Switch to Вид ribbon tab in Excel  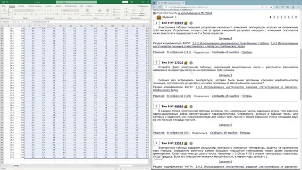pyautogui.click(x=82, y=6)
